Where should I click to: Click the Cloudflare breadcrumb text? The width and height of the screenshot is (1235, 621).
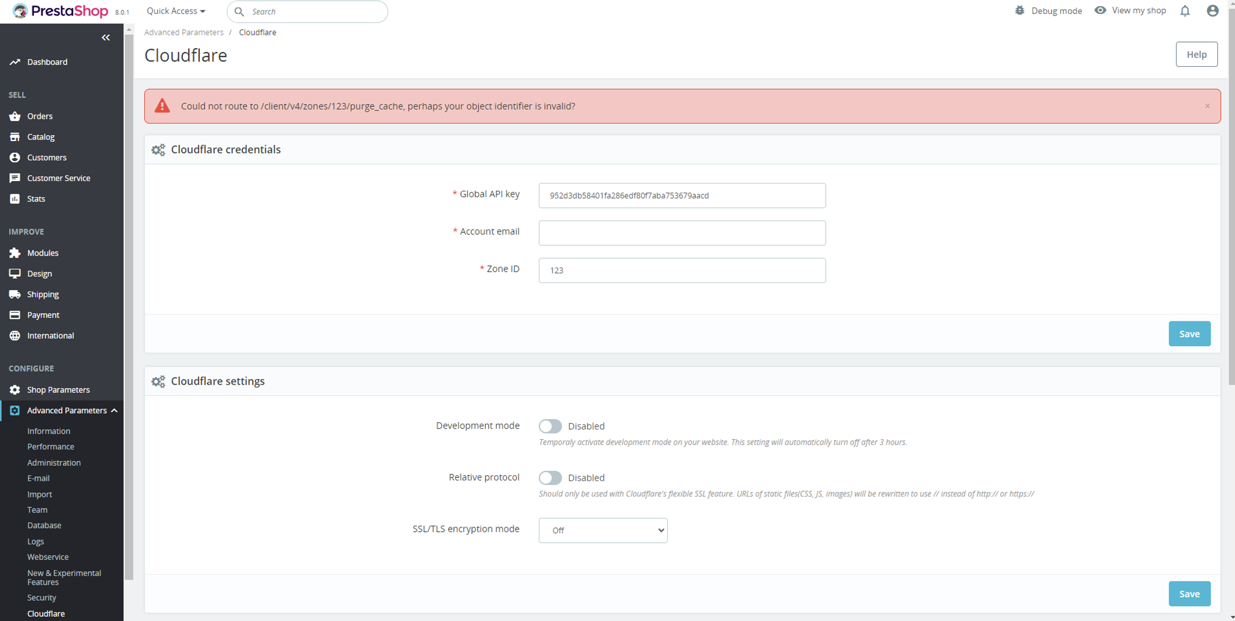[258, 32]
